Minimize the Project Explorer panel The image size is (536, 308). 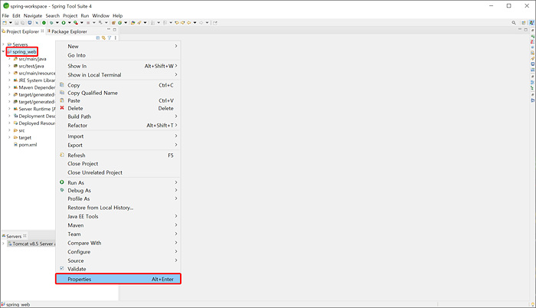click(109, 29)
